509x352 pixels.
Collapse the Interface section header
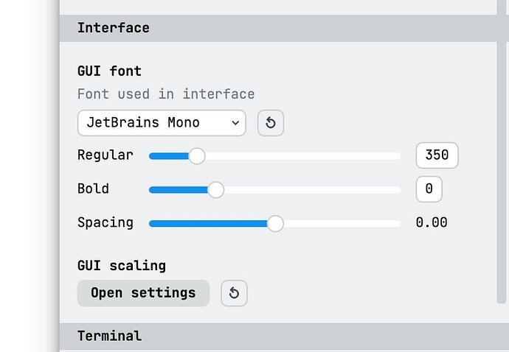click(279, 28)
